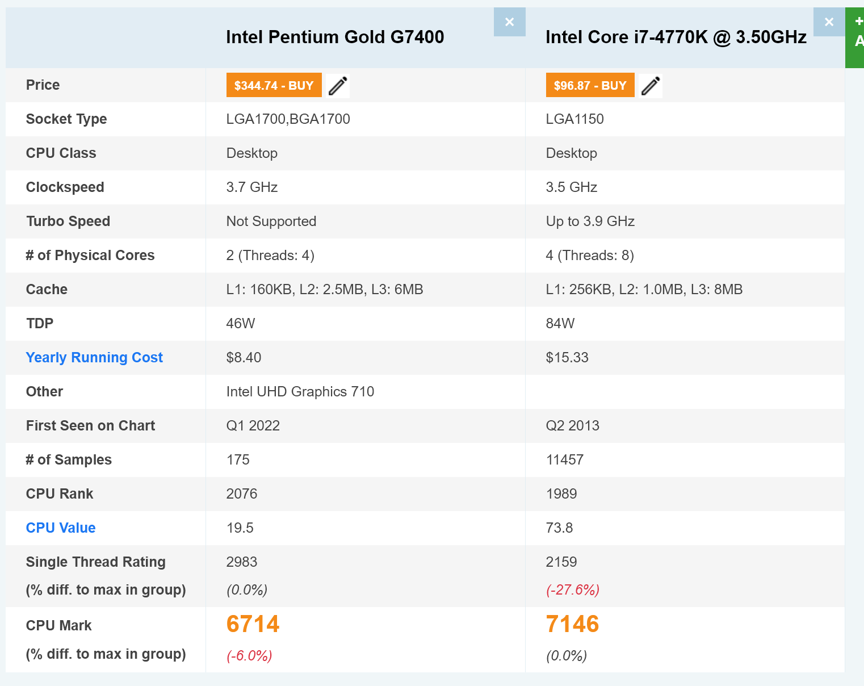Click Intel Pentium Gold G7400 heading
Screen dimensions: 864x686
click(x=335, y=37)
